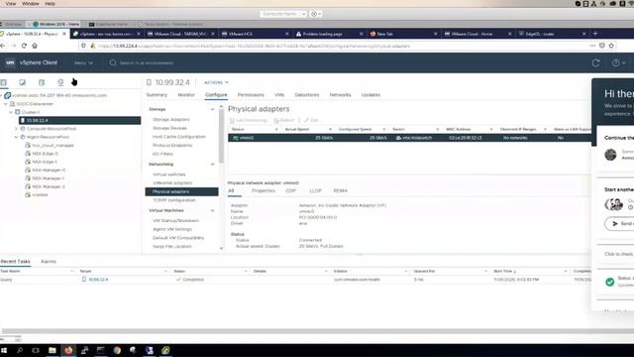The height and width of the screenshot is (357, 634).
Task: Select the vmnic0 adapter row
Action: point(409,138)
